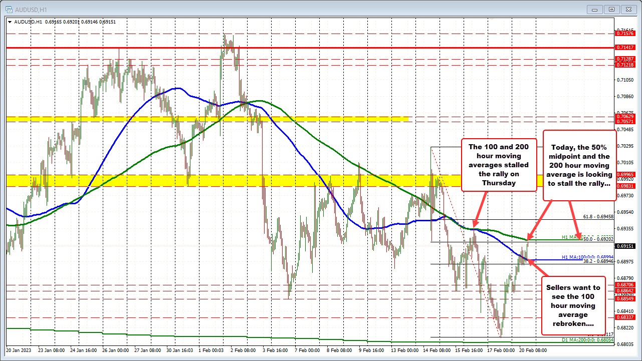Select the 0.71576 red price label

[625, 34]
